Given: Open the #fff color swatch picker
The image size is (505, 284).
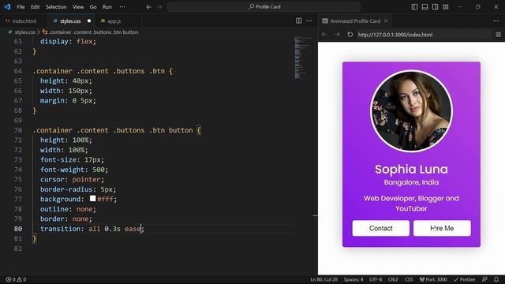Looking at the screenshot, I should (93, 199).
